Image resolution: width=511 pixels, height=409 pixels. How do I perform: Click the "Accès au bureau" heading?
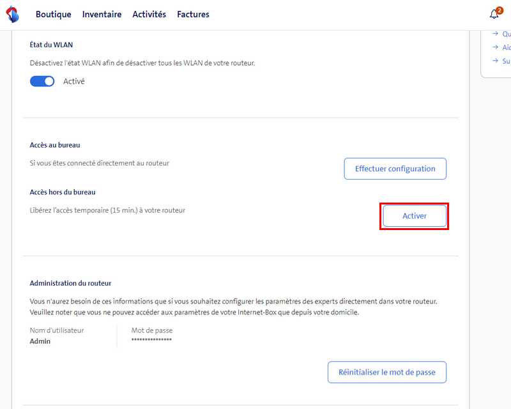click(55, 145)
